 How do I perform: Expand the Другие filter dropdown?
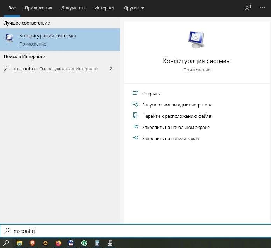point(134,8)
